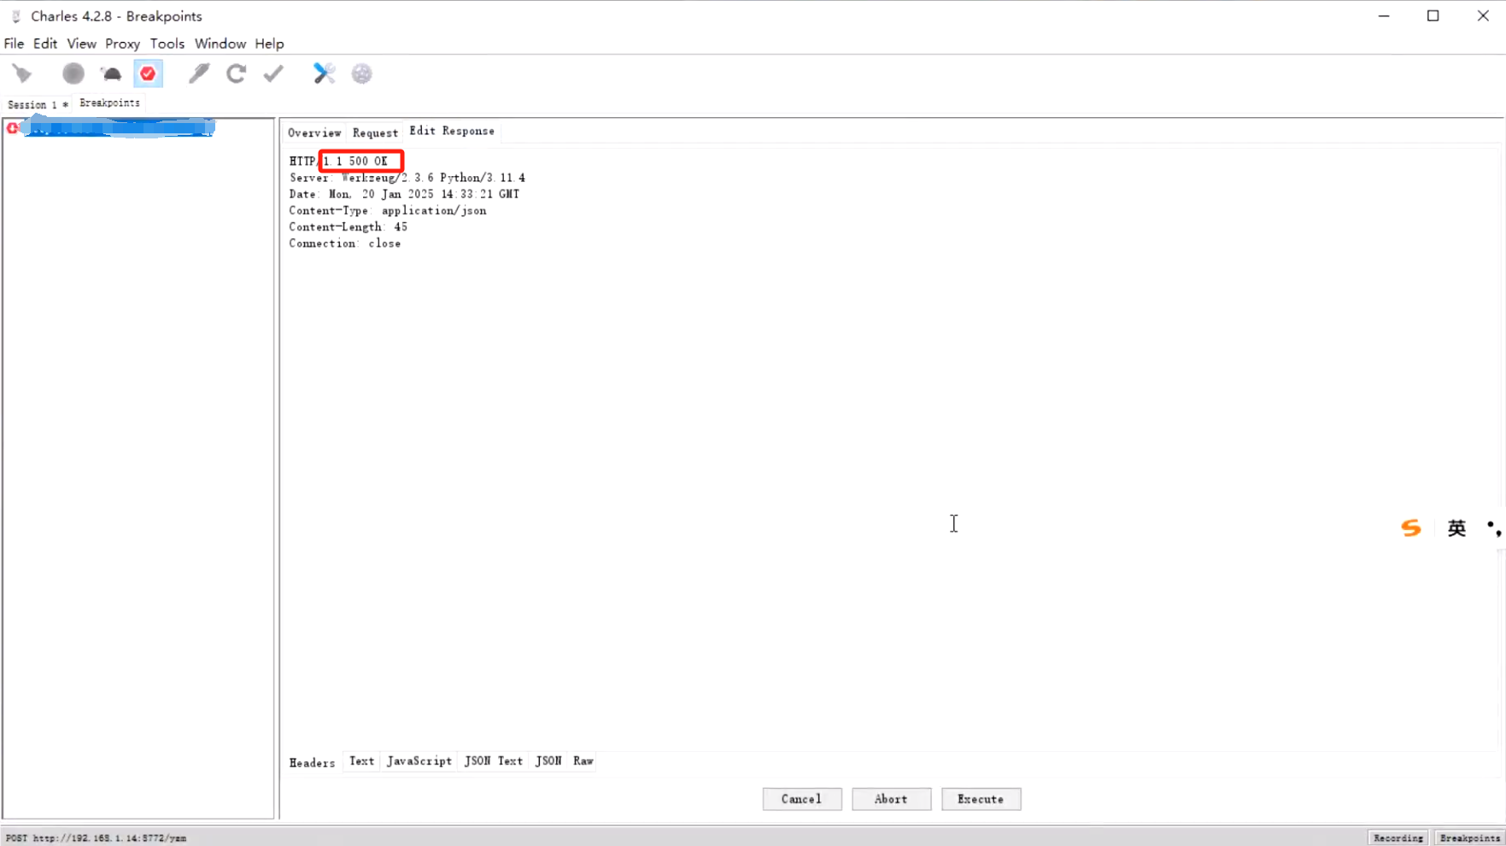
Task: Toggle the Recording circle button
Action: (x=73, y=73)
